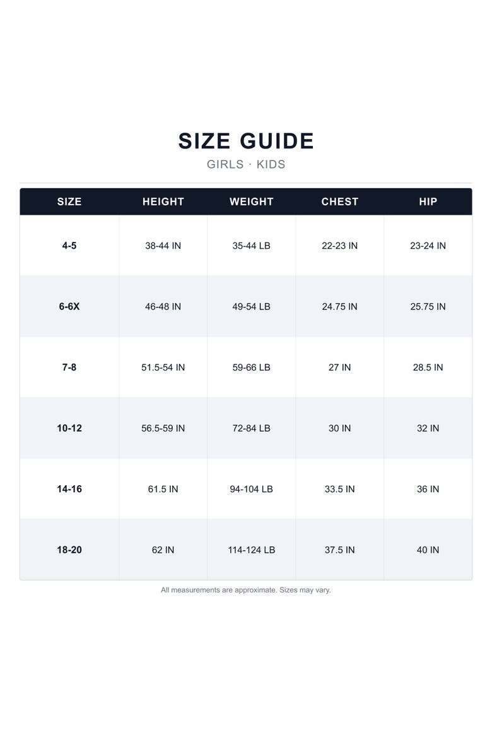Select the 18-20 size row label
This screenshot has width=492, height=739.
(69, 550)
